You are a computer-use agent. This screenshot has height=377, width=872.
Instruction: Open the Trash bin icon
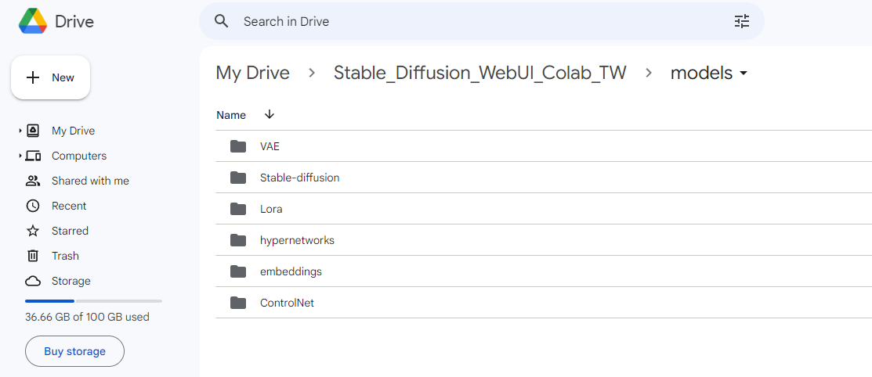coord(33,256)
